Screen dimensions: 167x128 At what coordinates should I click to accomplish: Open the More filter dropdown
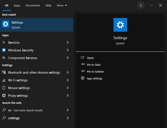click(62, 5)
